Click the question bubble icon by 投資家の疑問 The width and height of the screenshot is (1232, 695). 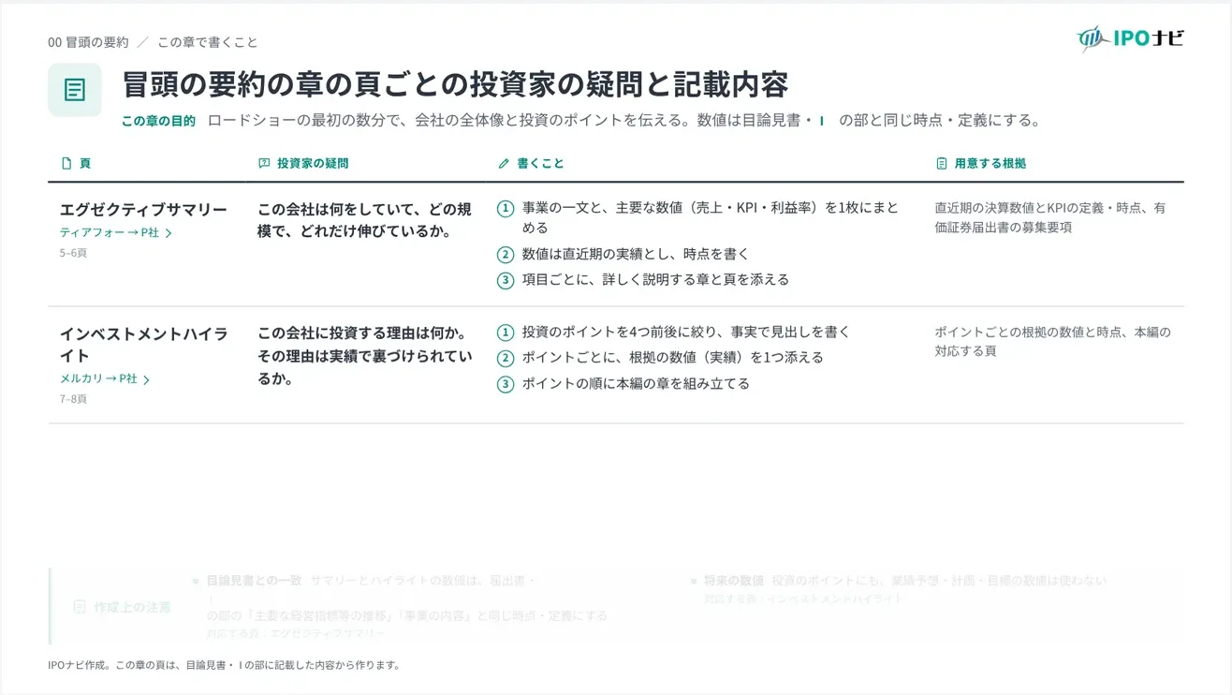click(x=264, y=163)
